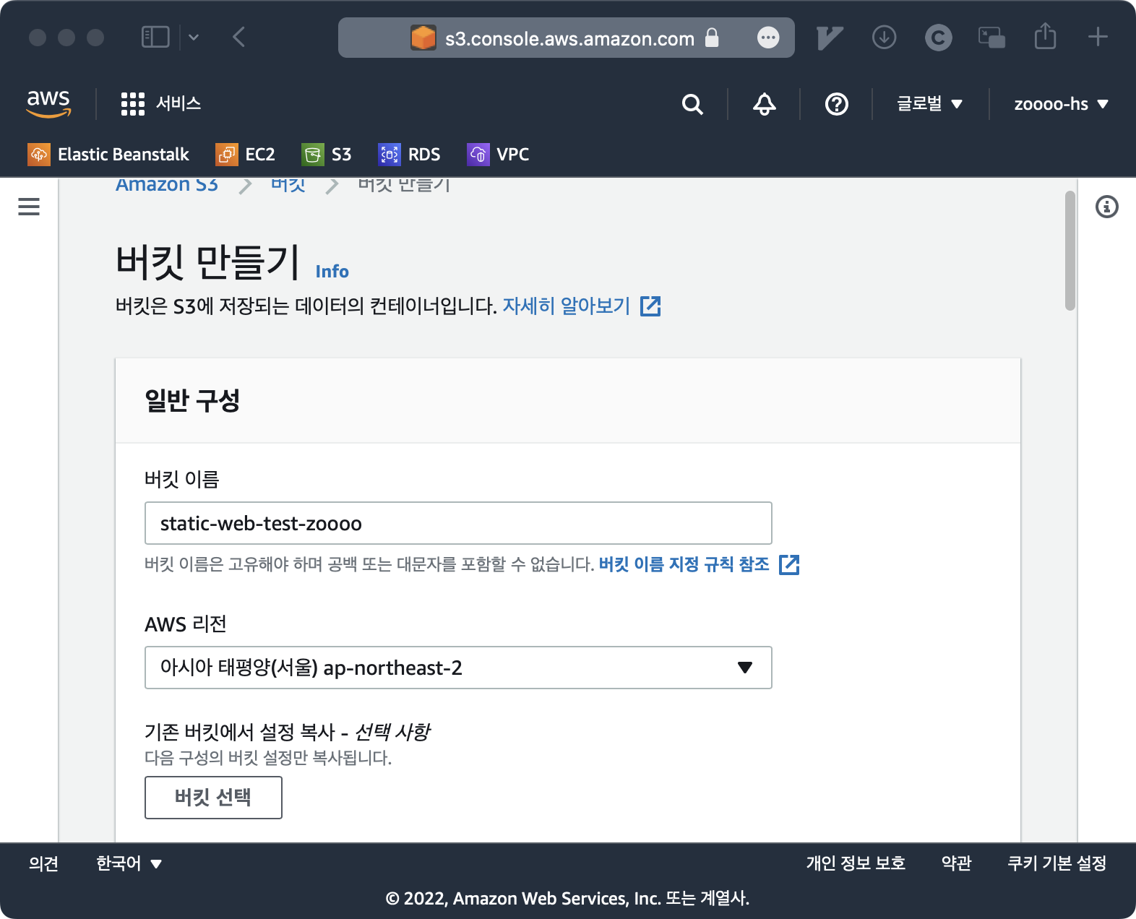Open the Info link next to 버킷 만들기

click(332, 272)
